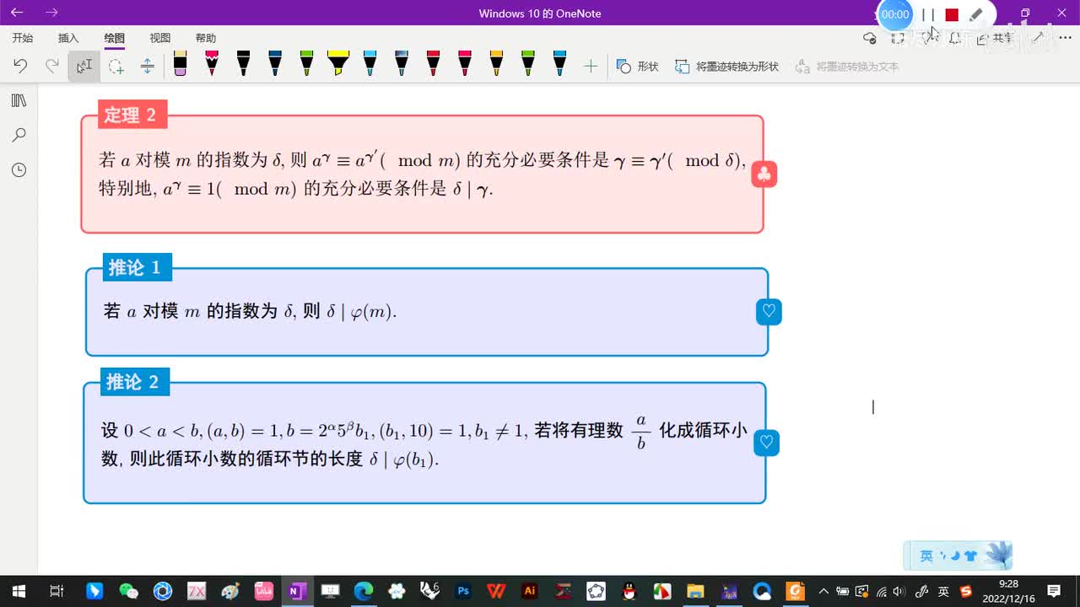Screen dimensions: 1080x607
Task: Click the input method toolbar 英 widget
Action: [x=926, y=556]
